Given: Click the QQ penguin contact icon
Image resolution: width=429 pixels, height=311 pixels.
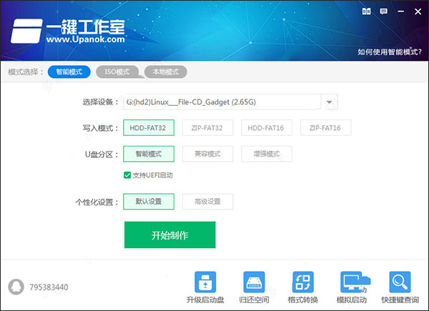Looking at the screenshot, I should pos(16,287).
